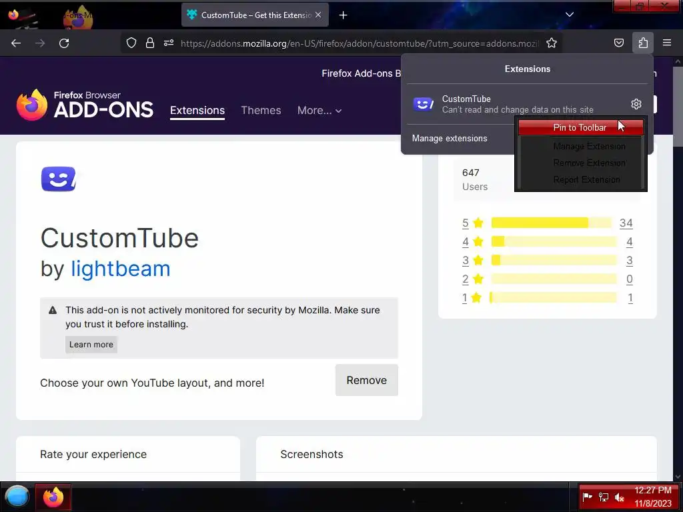
Task: Reload the page with the refresh icon
Action: (x=64, y=43)
